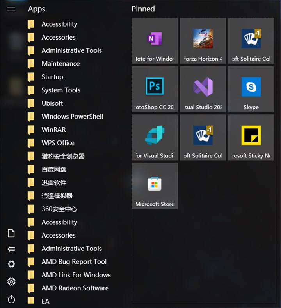Open Accessories folder just above AMD-section Administrative Tools

52,235
